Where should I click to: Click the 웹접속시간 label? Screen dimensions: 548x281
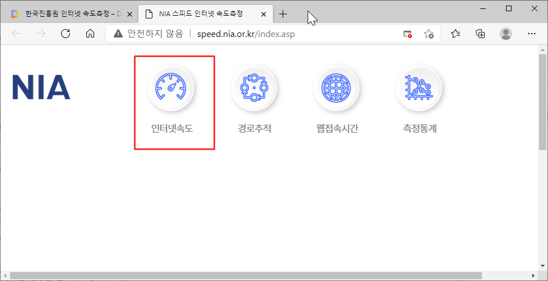337,129
